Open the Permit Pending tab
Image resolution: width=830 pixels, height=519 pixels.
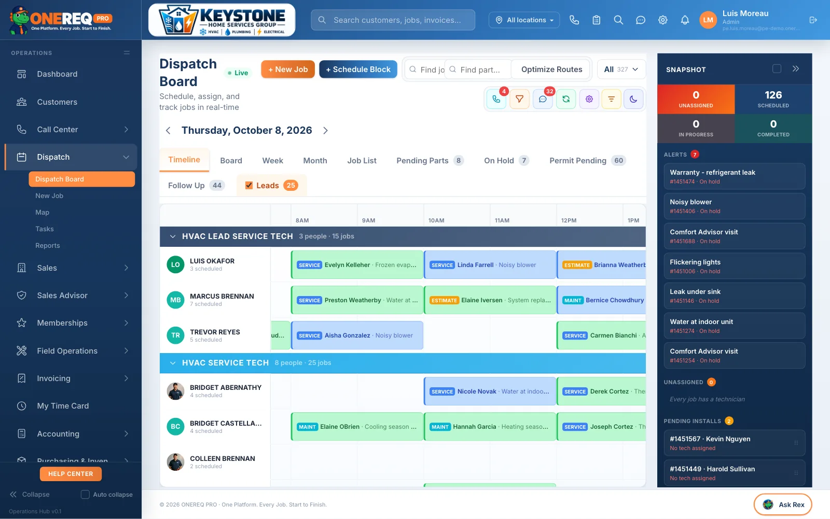pos(587,161)
